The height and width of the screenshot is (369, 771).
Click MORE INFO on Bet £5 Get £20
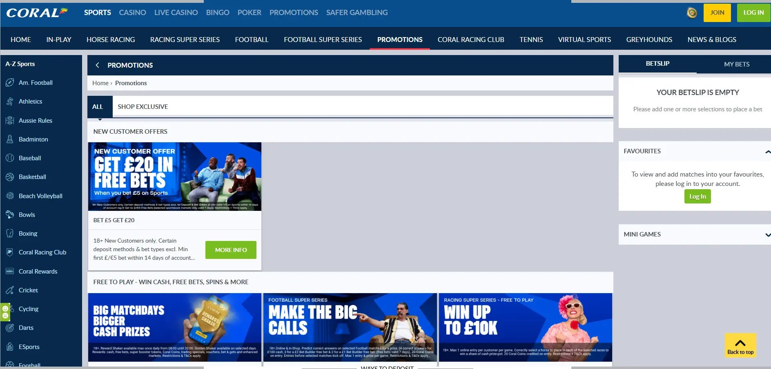[231, 250]
